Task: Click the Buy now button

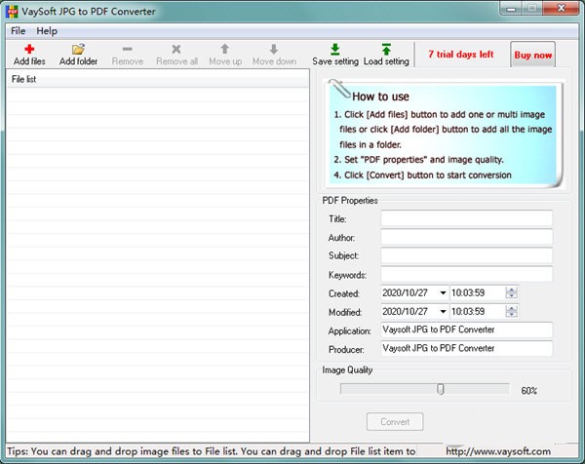Action: [x=532, y=55]
